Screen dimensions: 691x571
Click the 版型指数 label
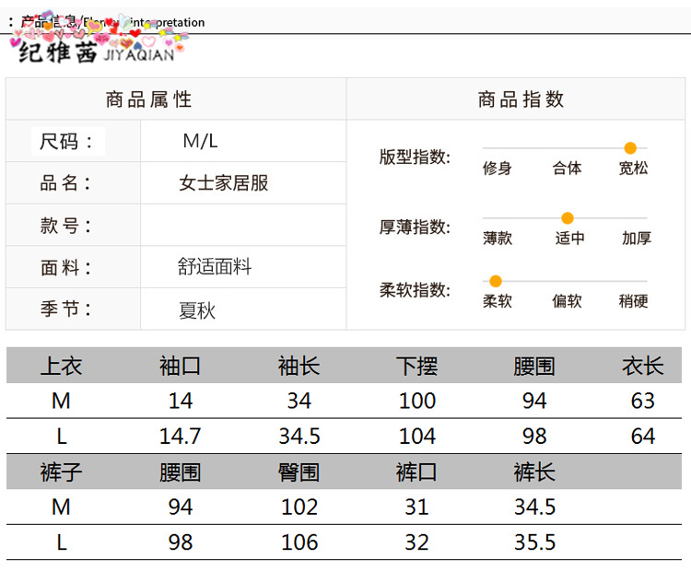click(415, 157)
